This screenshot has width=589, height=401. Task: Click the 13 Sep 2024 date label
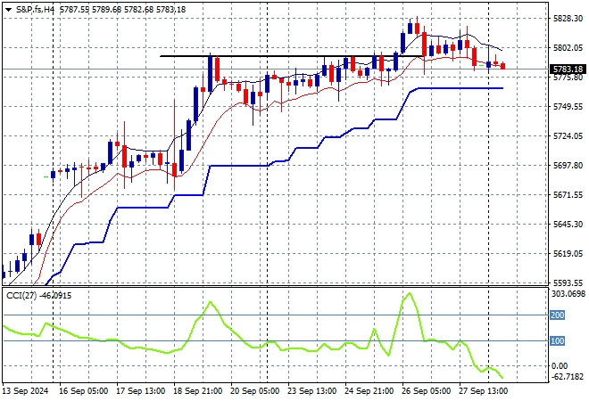click(25, 391)
